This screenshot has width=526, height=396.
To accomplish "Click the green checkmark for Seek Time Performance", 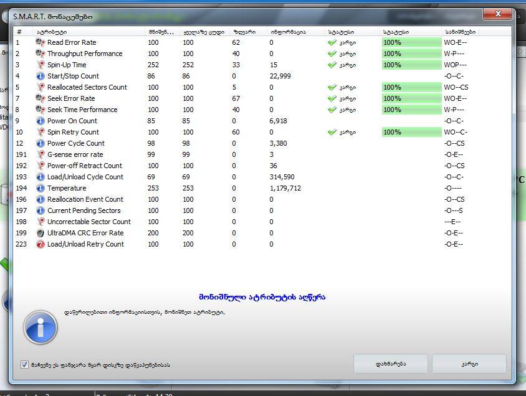I will [x=332, y=110].
